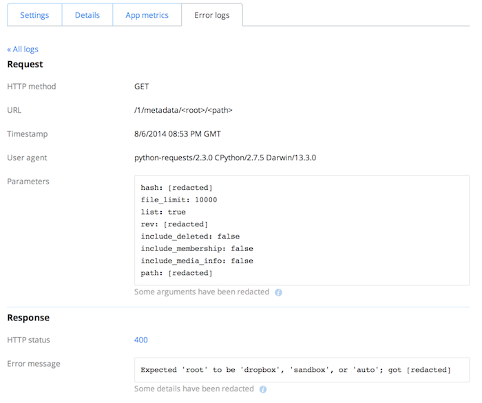Select the App metrics tab
This screenshot has height=403, width=482.
pos(147,15)
